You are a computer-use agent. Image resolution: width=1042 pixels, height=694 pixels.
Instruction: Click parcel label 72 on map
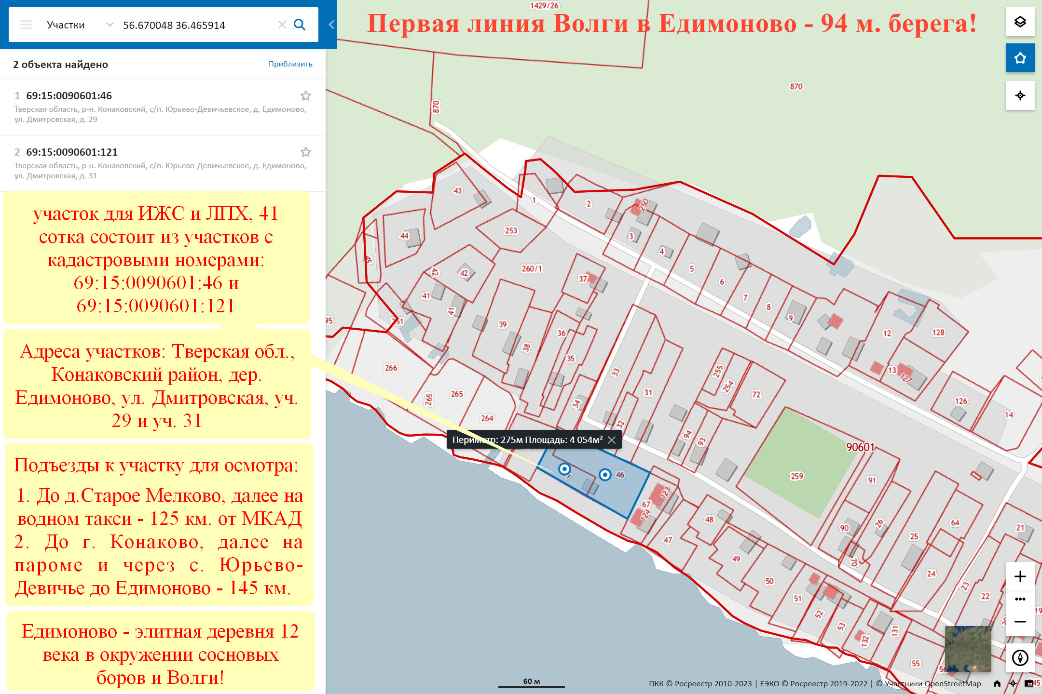tap(756, 394)
